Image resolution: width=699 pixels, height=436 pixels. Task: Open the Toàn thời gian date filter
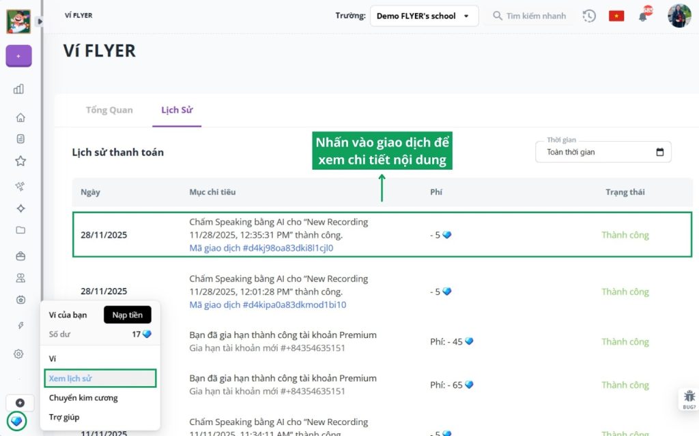coord(603,152)
